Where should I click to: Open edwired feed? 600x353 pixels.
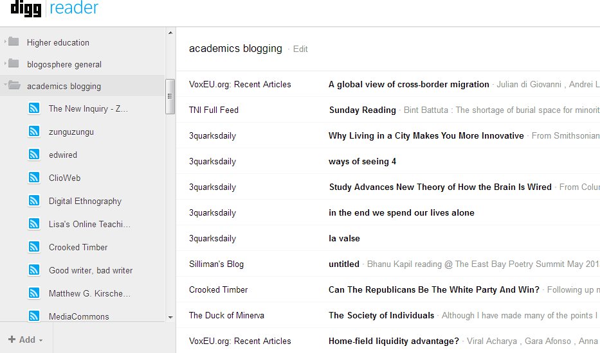(x=63, y=155)
